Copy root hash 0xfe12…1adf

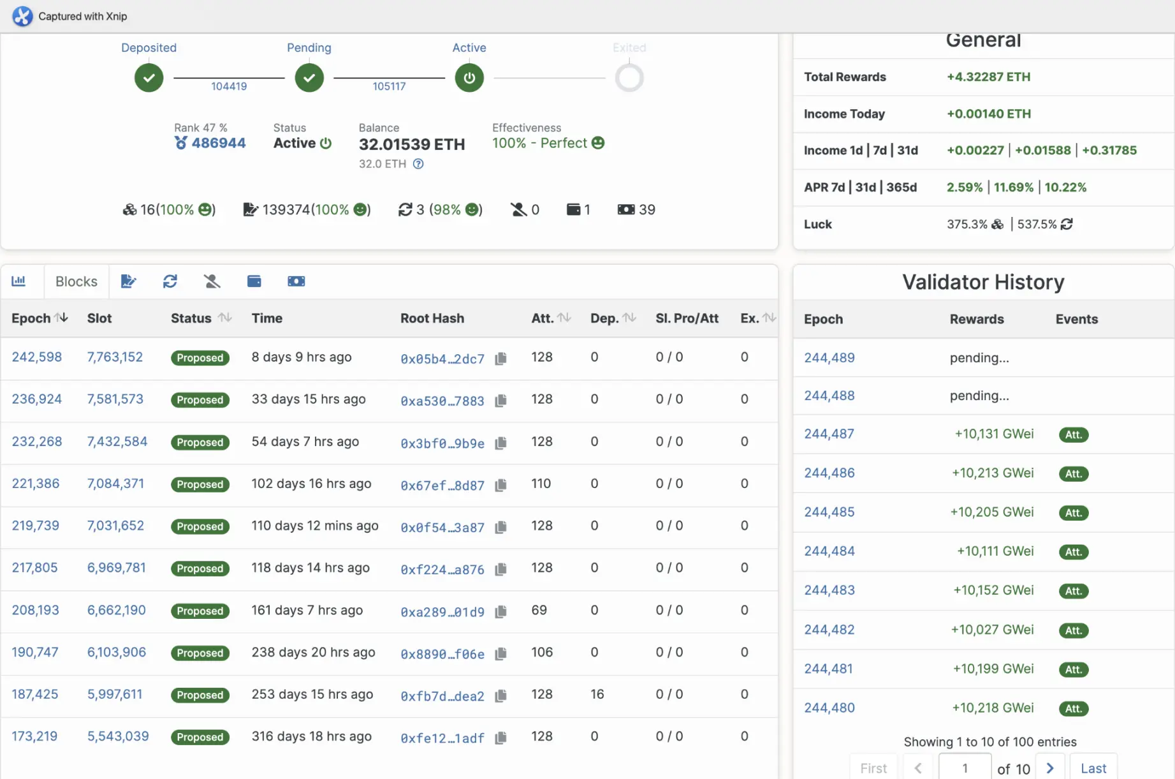coord(501,738)
